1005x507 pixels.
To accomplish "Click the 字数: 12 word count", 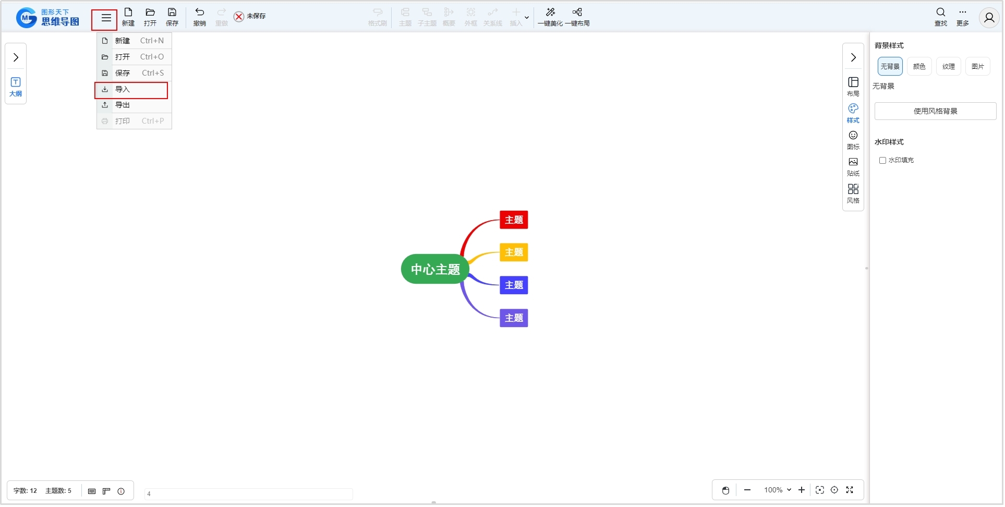I will [x=26, y=491].
